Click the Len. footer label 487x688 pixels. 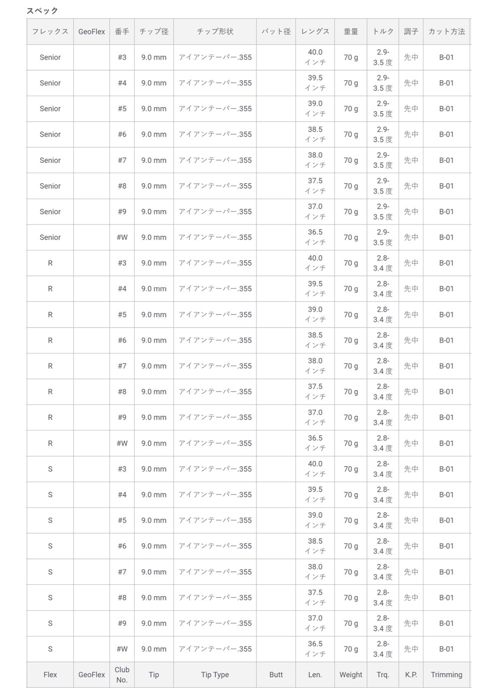point(315,674)
